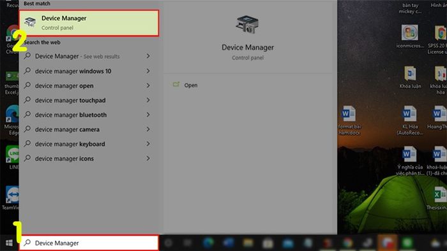Expand chevron beside 'device manager bluetooth'
The image size is (447, 251).
pos(148,115)
